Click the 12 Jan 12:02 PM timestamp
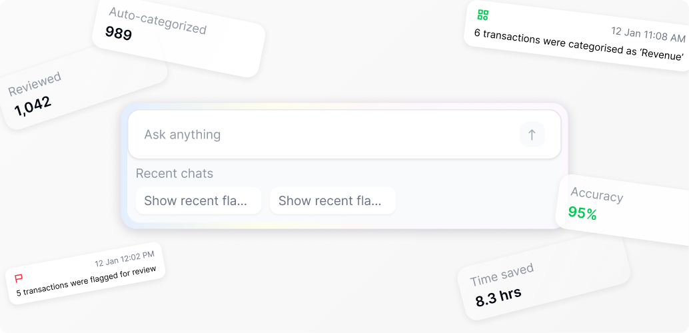The height and width of the screenshot is (333, 689). point(124,258)
